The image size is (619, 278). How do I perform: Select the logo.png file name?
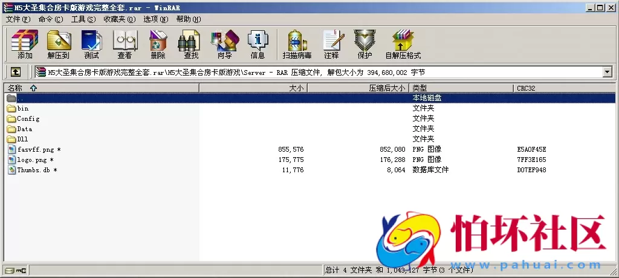click(x=35, y=160)
